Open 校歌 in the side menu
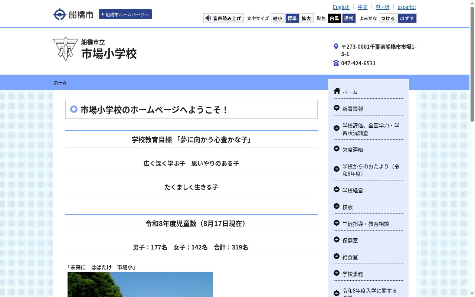This screenshot has height=297, width=475. [347, 207]
